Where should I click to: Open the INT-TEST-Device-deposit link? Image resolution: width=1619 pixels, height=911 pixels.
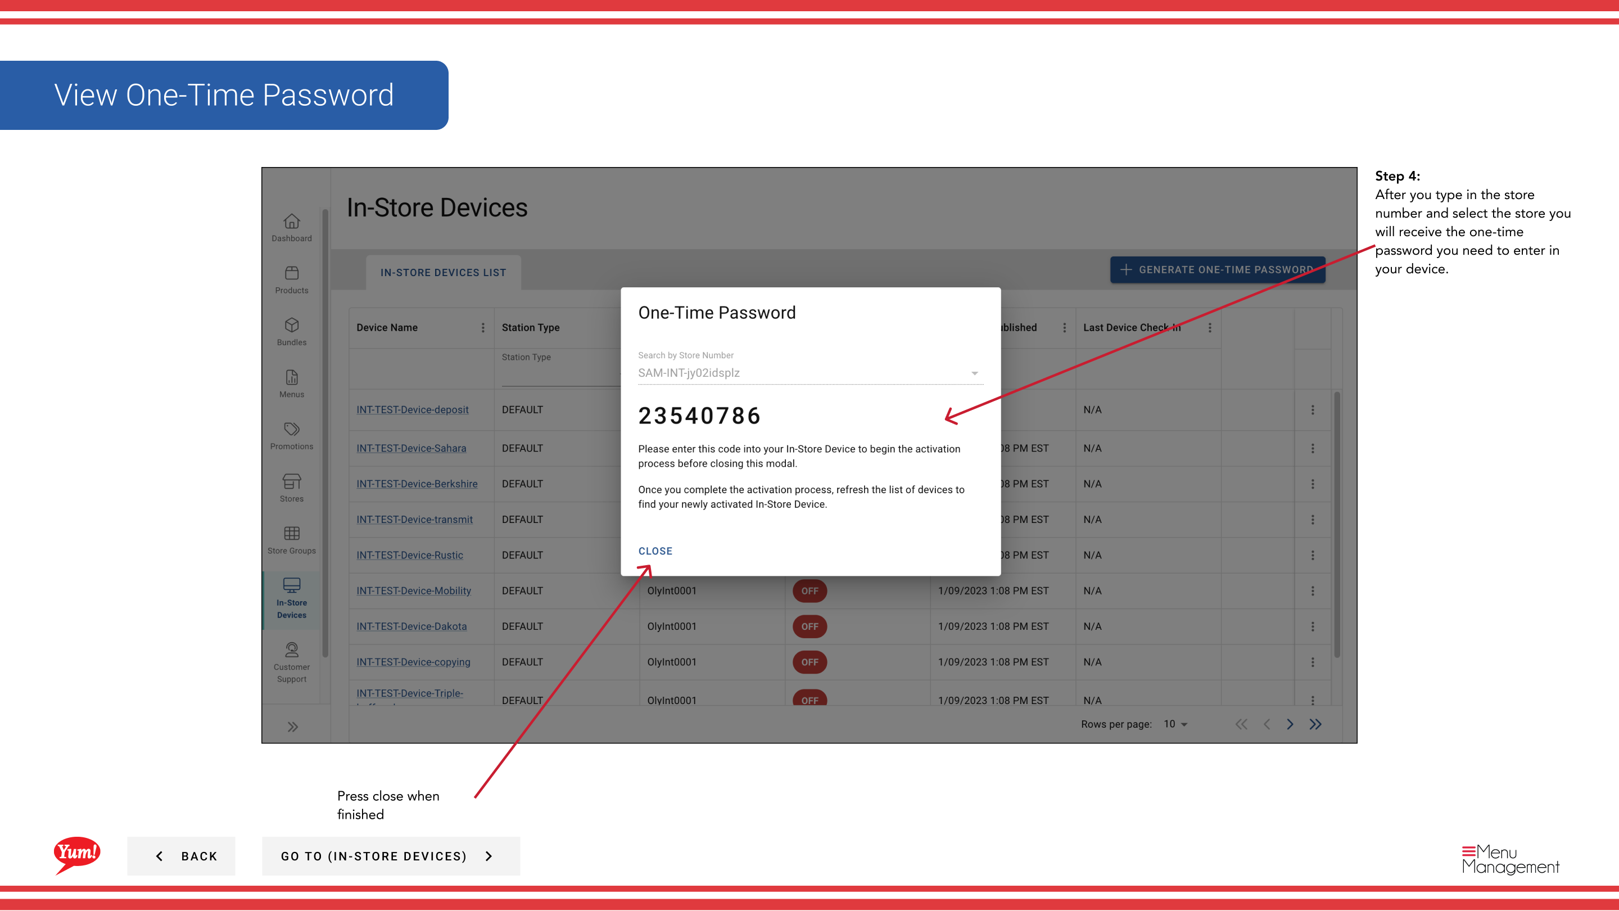[412, 410]
